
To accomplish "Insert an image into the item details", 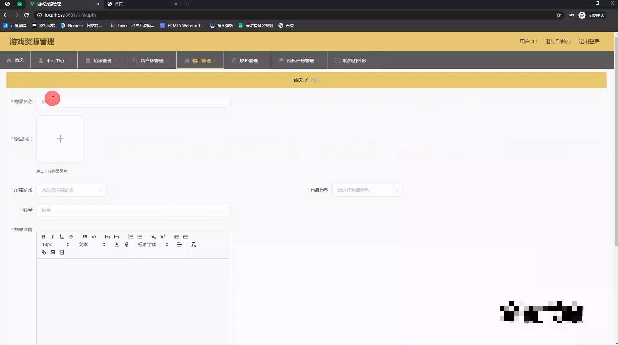I will click(52, 252).
